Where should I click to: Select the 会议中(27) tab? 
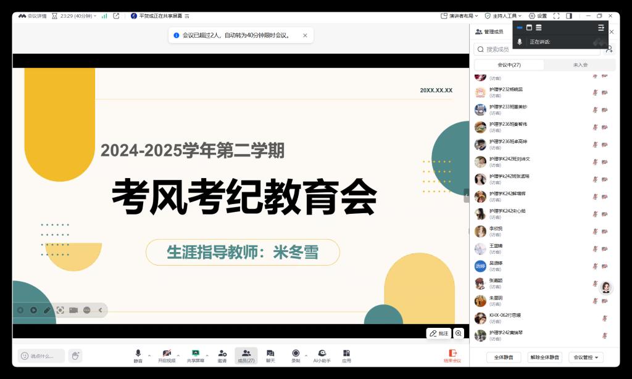click(509, 65)
